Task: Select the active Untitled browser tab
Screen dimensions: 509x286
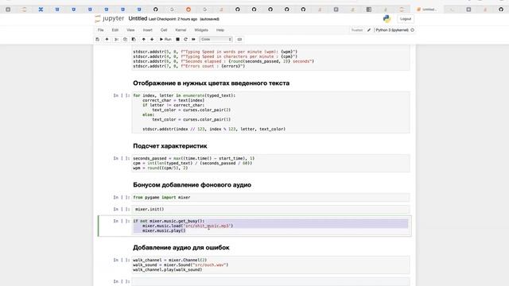Action: [426, 10]
